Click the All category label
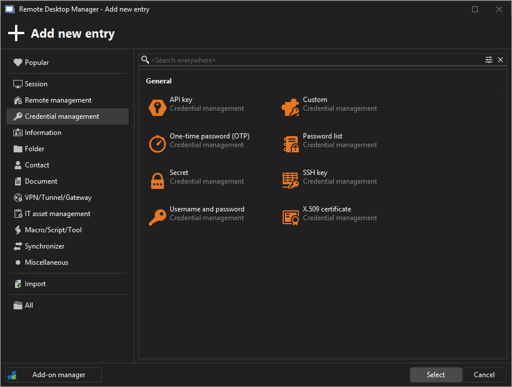Screen dimensions: 512x387 pyautogui.click(x=29, y=305)
